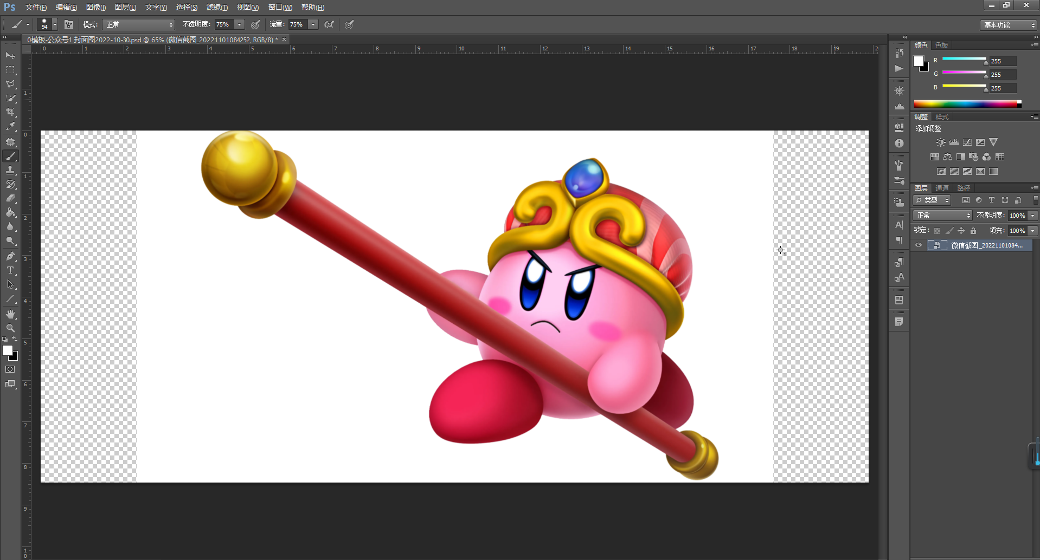Toggle the brush panel button
This screenshot has height=560, width=1040.
tap(69, 24)
